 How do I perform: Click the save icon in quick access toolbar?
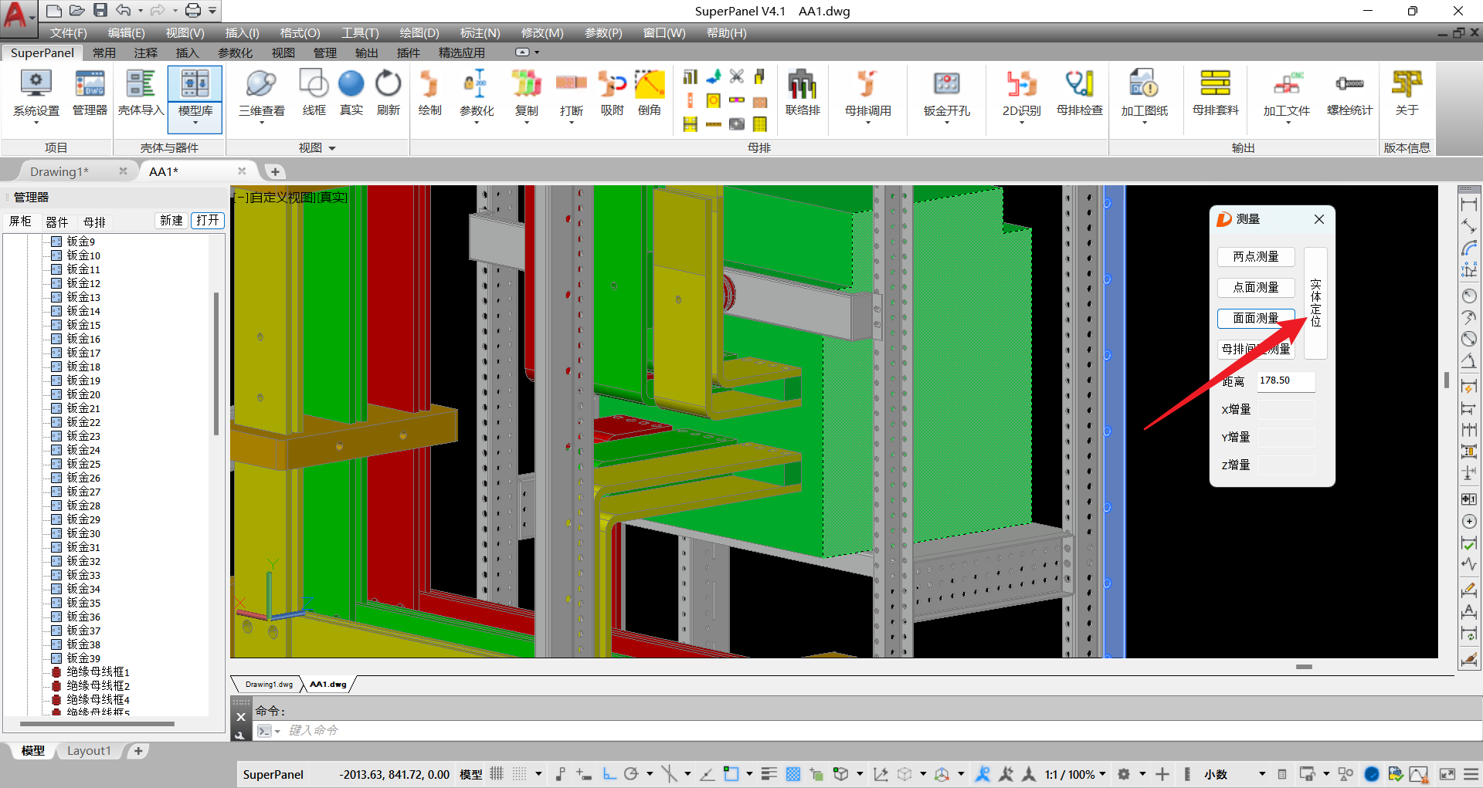100,10
